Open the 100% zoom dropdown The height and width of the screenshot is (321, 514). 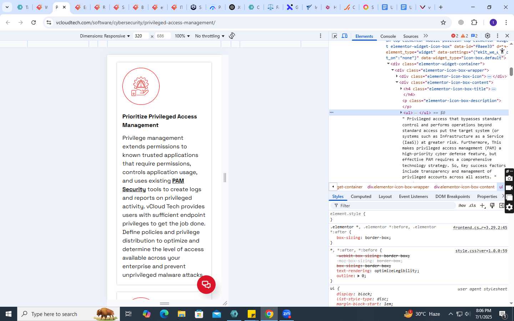click(x=182, y=36)
